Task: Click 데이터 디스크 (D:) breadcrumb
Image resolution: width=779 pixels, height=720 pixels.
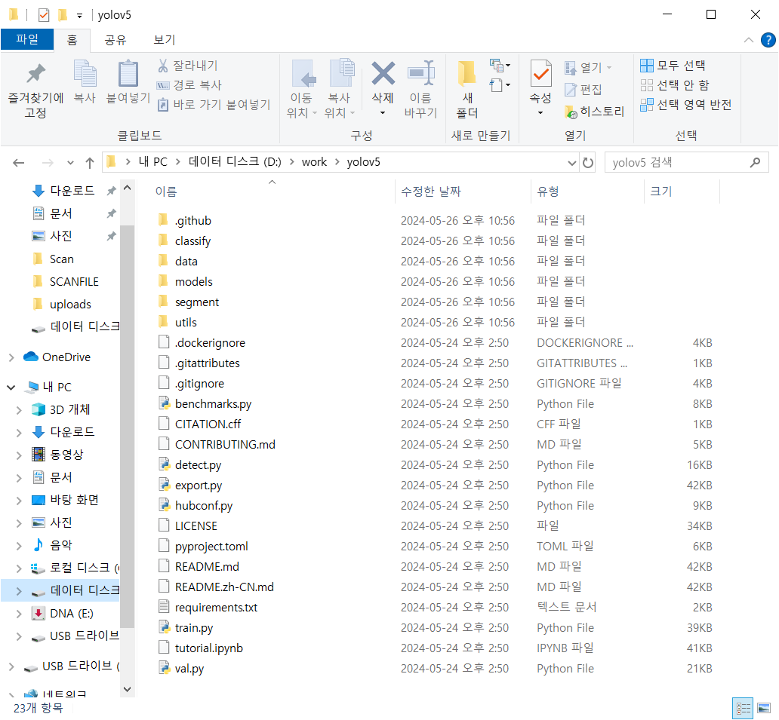Action: pyautogui.click(x=235, y=162)
